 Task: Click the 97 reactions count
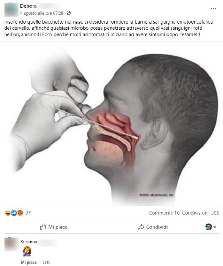point(28,213)
